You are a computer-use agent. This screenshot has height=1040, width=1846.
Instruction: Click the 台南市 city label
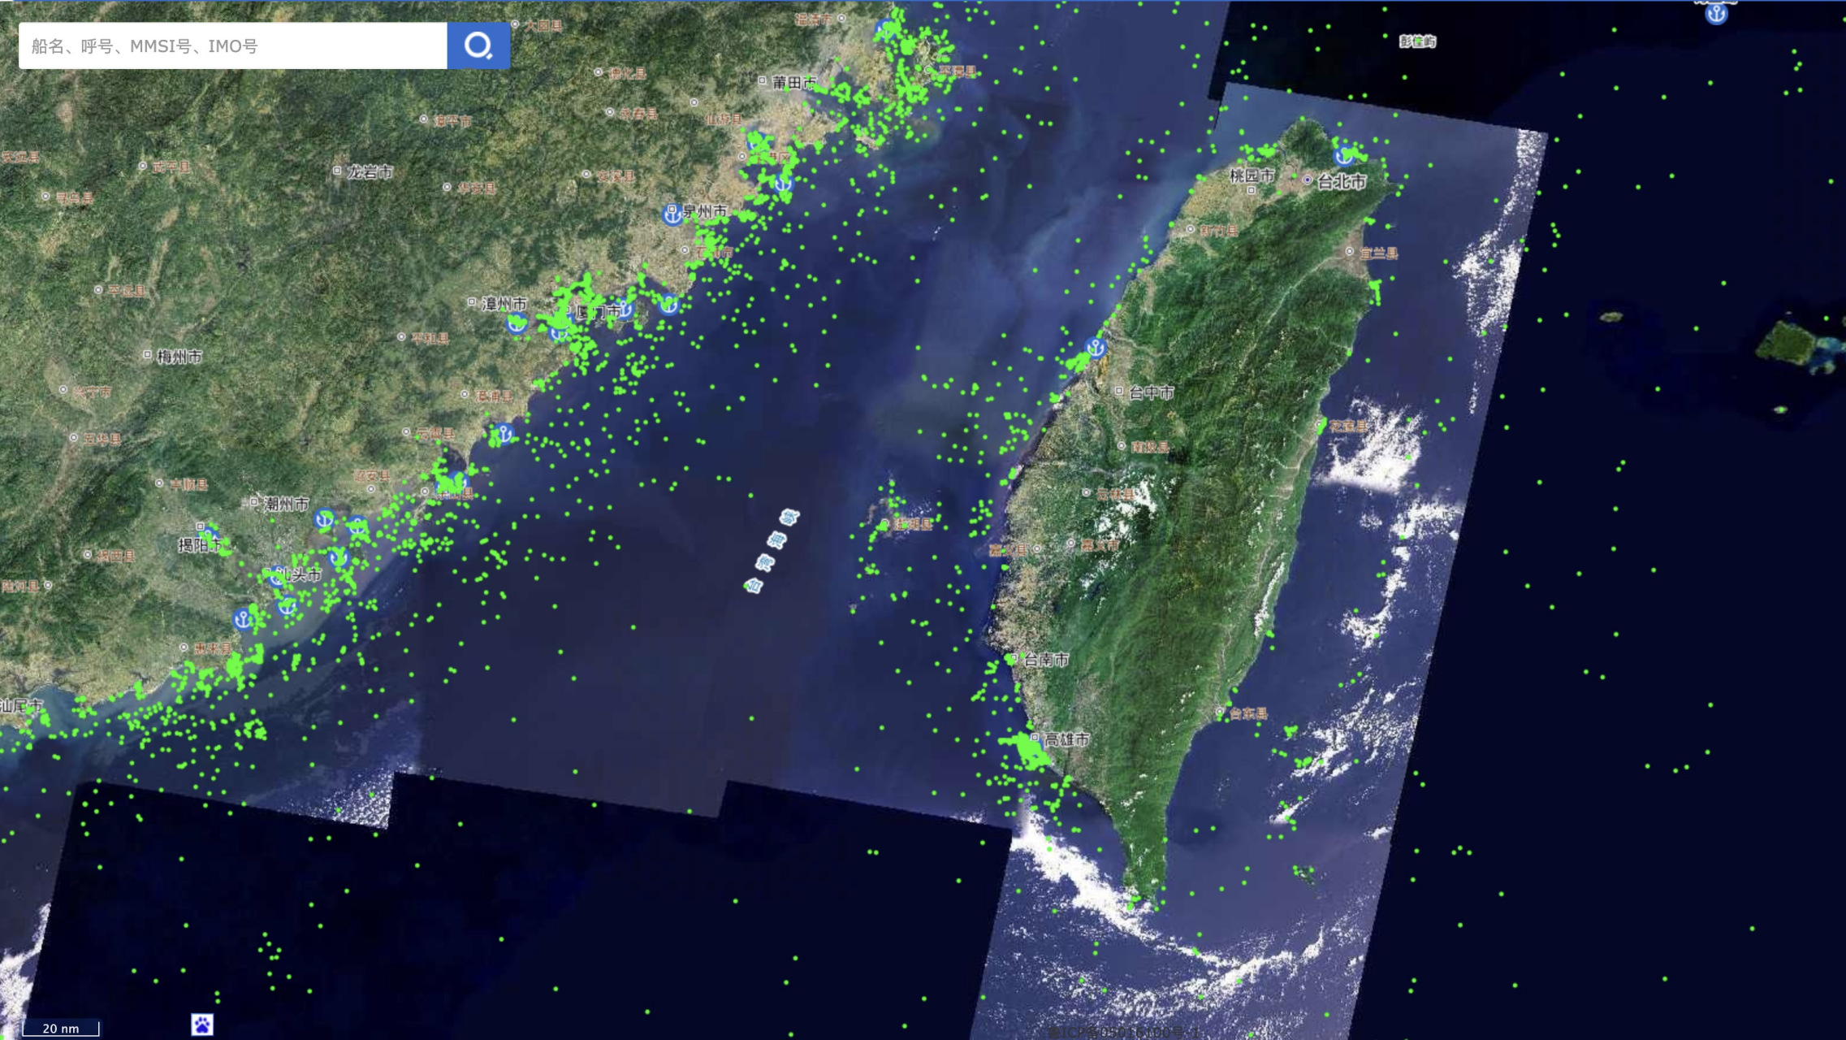tap(1046, 660)
